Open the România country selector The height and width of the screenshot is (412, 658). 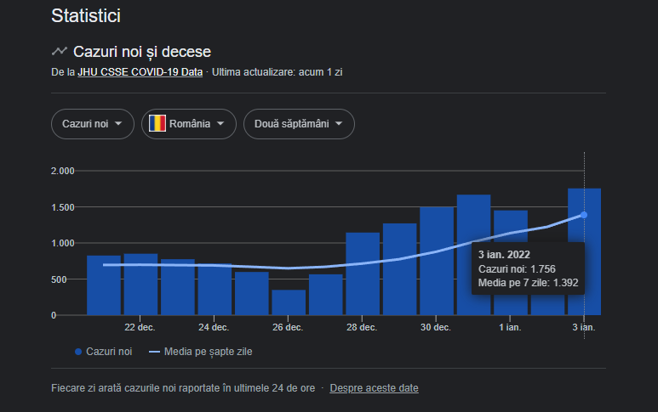click(188, 124)
